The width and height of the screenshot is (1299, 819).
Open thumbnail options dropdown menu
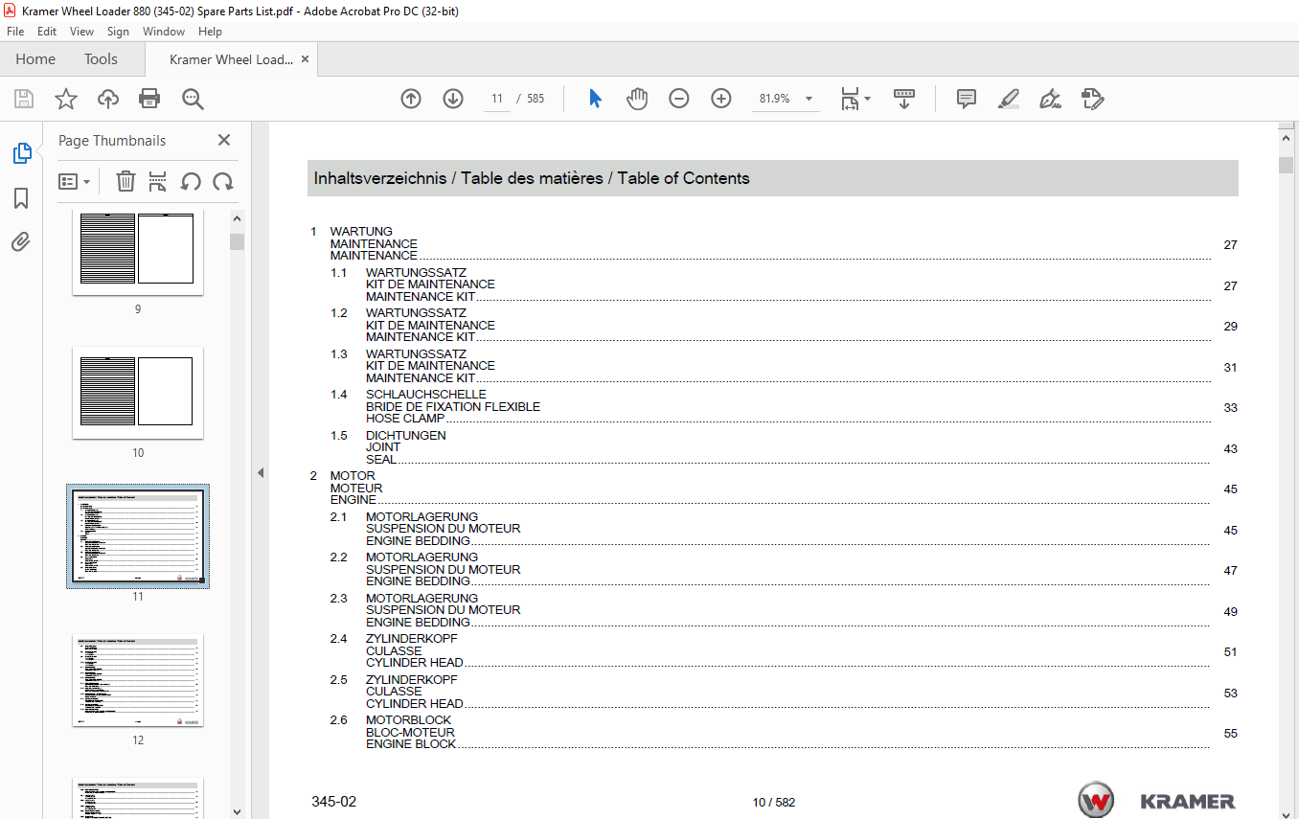75,181
